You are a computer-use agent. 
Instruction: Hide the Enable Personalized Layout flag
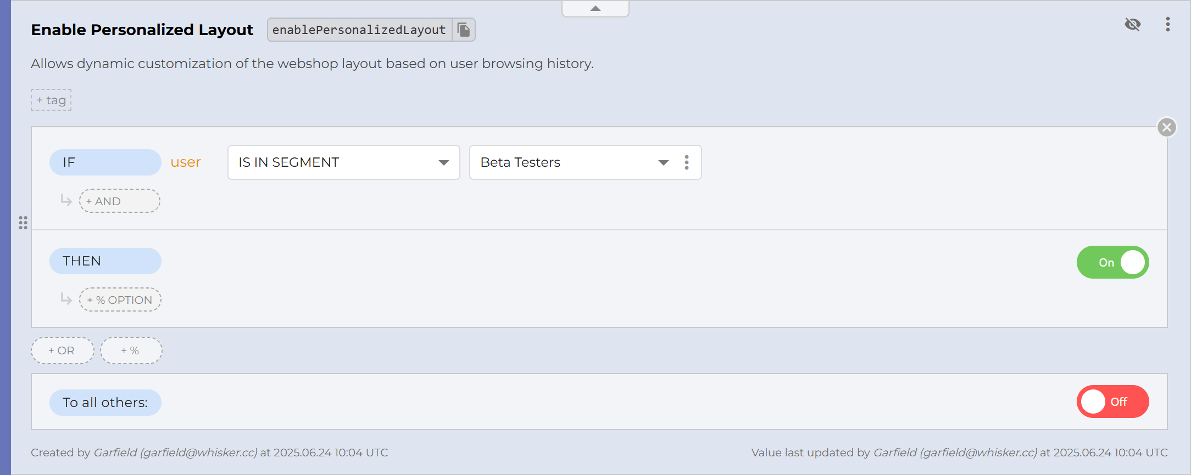coord(1133,25)
